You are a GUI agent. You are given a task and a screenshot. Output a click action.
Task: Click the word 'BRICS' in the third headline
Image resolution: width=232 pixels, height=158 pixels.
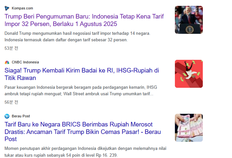(x=71, y=125)
